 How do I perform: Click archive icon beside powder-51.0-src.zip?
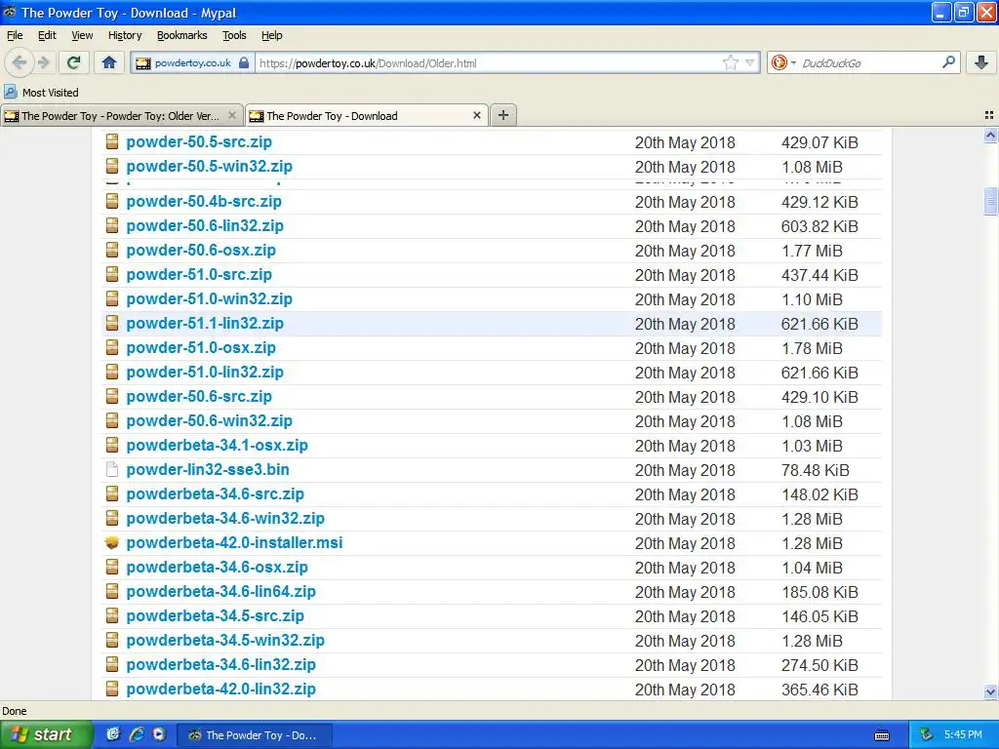[112, 274]
